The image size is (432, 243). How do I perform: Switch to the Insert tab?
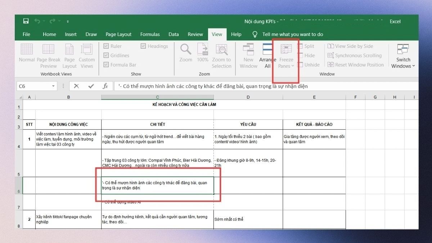71,34
